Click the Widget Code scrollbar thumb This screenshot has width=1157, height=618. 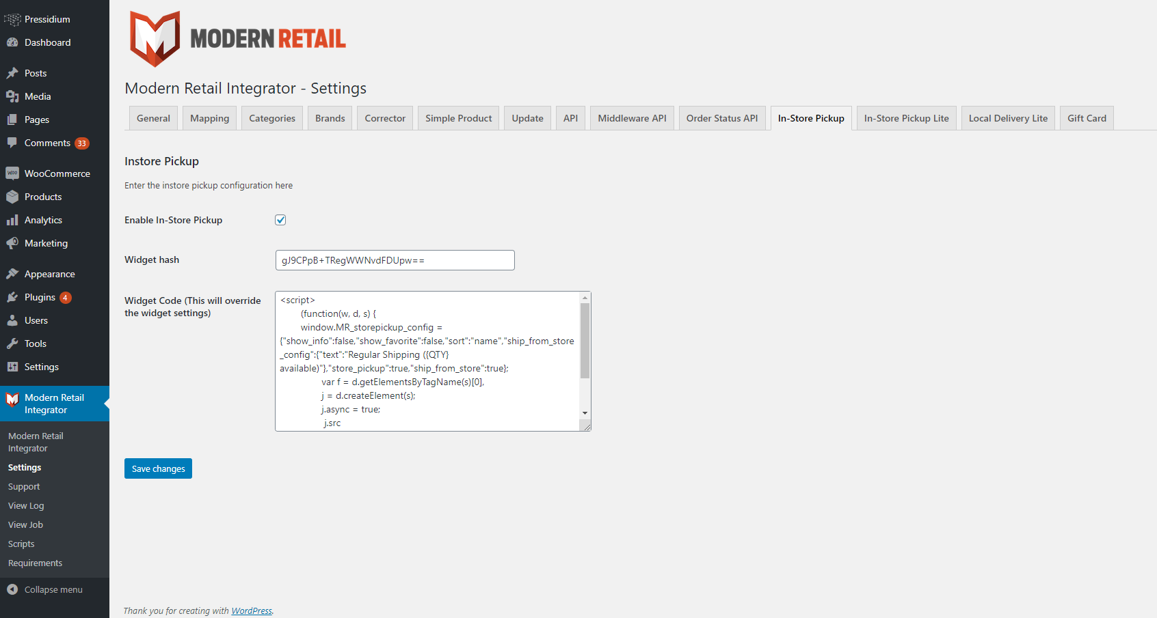[585, 340]
